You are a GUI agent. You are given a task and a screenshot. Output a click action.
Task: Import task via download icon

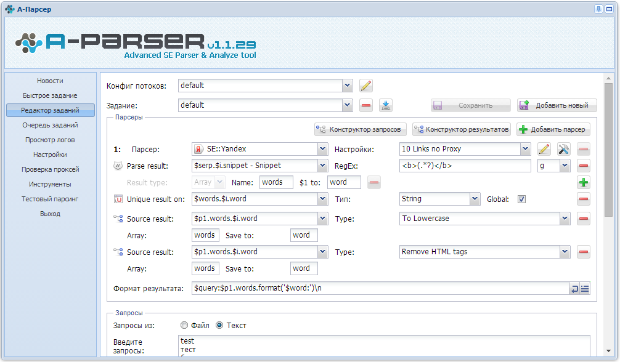click(x=386, y=105)
